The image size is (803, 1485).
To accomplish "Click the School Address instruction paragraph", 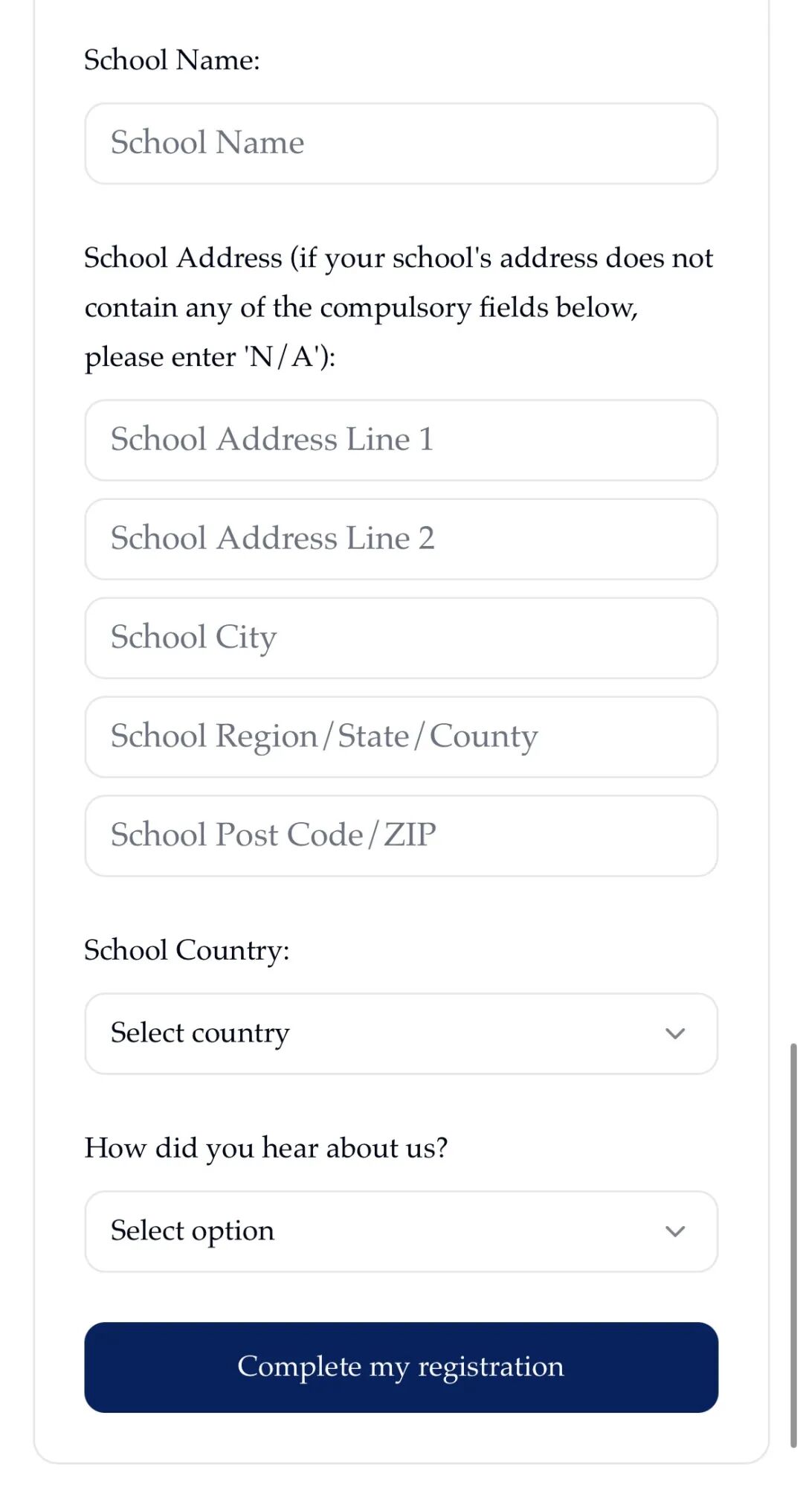I will tap(399, 307).
